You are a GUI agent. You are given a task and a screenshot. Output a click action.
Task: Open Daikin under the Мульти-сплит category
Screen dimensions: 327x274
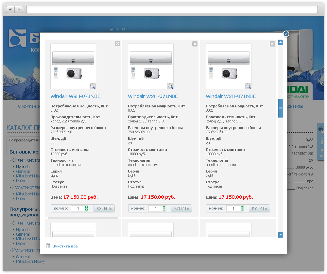(x=21, y=199)
